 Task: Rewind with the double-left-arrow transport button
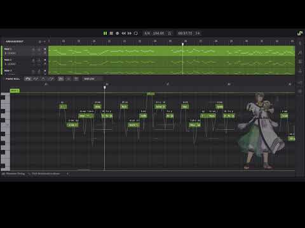pyautogui.click(x=124, y=34)
